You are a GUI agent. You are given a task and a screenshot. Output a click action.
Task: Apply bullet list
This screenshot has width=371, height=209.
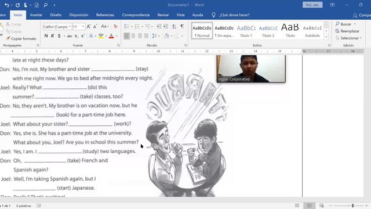coord(126,27)
